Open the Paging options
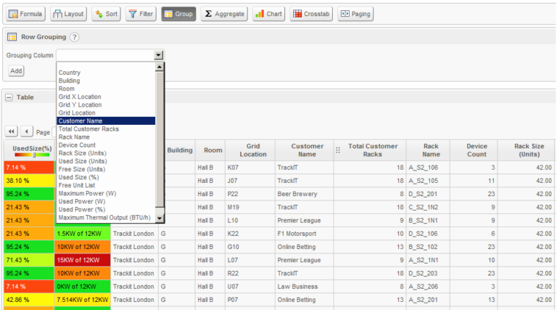 355,14
